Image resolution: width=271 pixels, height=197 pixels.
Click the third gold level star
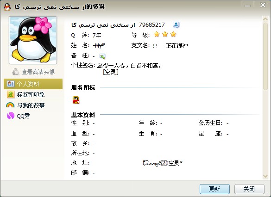coord(173,34)
